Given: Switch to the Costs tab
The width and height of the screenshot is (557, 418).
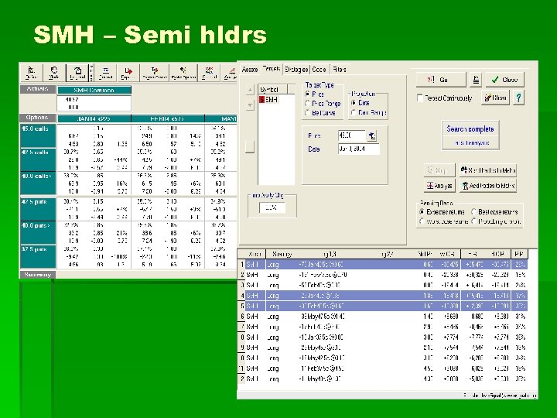Looking at the screenshot, I should pyautogui.click(x=319, y=70).
